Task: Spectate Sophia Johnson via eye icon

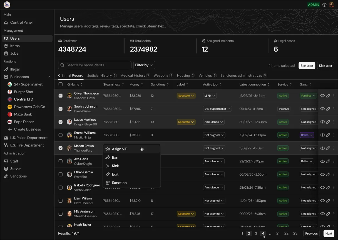Action: [x=322, y=109]
